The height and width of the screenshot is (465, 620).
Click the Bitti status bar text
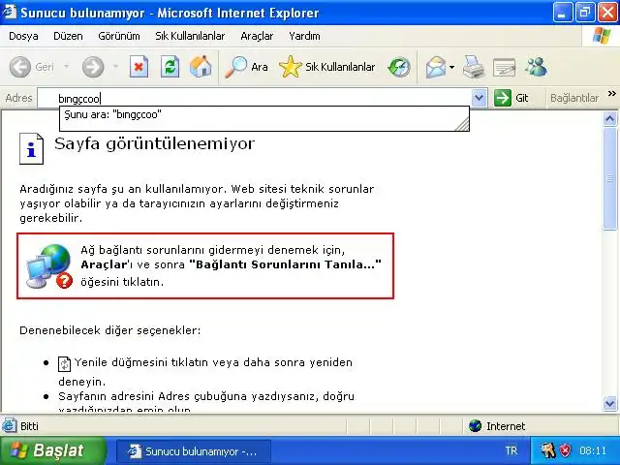click(x=29, y=426)
